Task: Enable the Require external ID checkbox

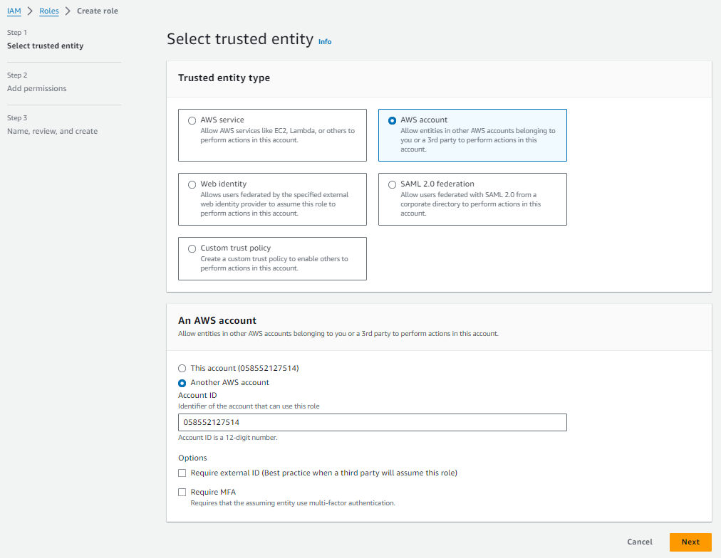Action: coord(182,473)
